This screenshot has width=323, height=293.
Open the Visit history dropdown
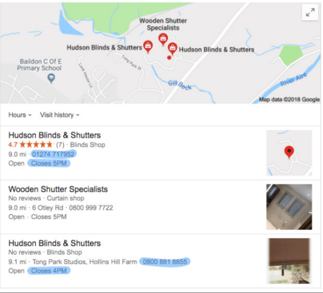[x=60, y=115]
